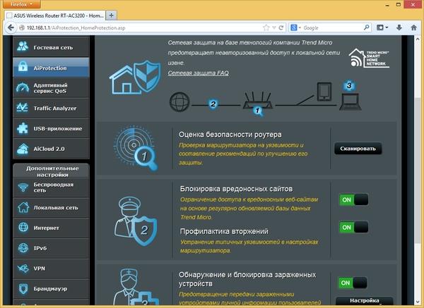Open the Firefox menu dropdown
The height and width of the screenshot is (308, 424).
[x=22, y=4]
